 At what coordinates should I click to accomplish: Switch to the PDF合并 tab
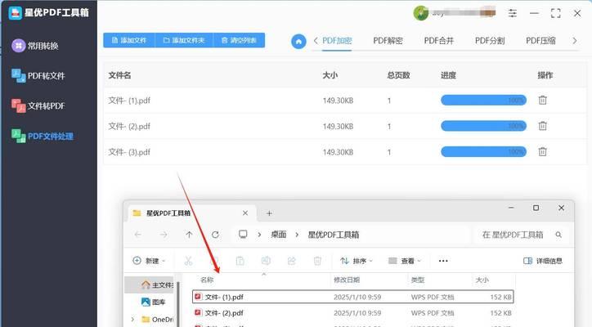point(439,41)
